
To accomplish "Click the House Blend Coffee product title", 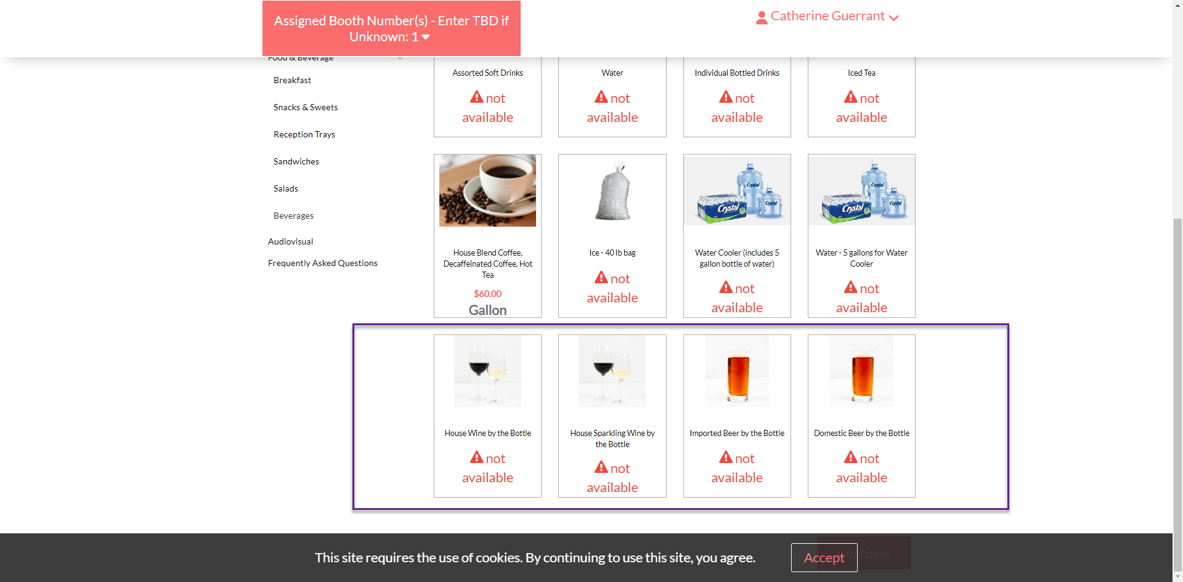I will click(488, 264).
